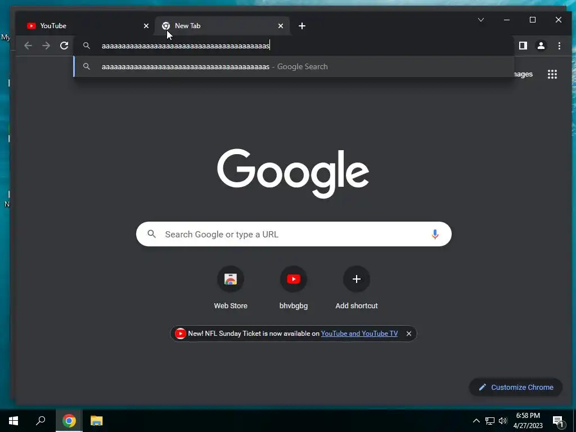
Task: Open the taskbar clock showing 6:58 PM
Action: point(528,421)
